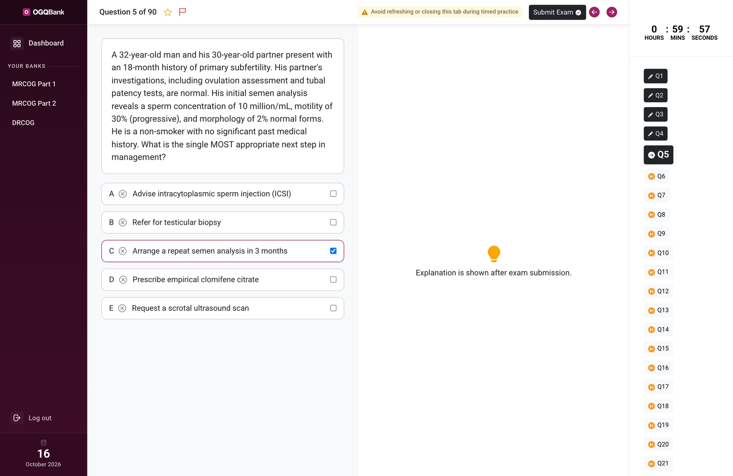Flag this question with red flag icon

click(x=183, y=12)
